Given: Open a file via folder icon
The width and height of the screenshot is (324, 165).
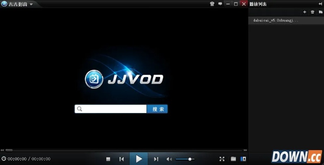Looking at the screenshot, I should 233,159.
